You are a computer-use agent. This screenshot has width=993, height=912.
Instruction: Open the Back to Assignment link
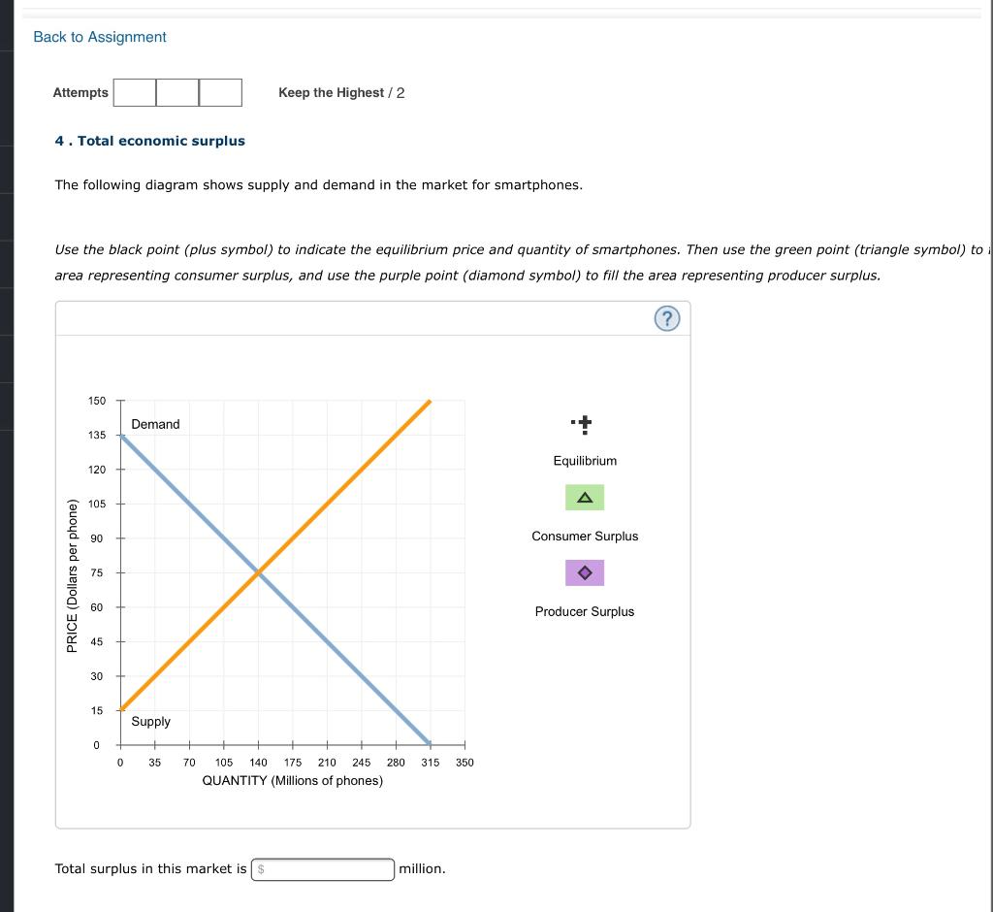point(99,36)
